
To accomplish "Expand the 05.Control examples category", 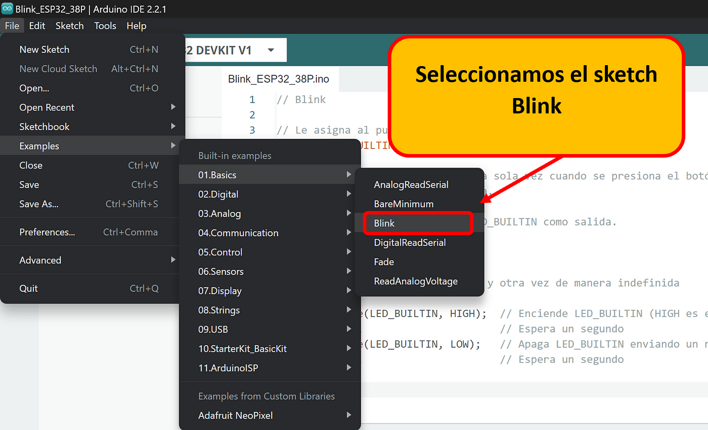I will point(270,252).
